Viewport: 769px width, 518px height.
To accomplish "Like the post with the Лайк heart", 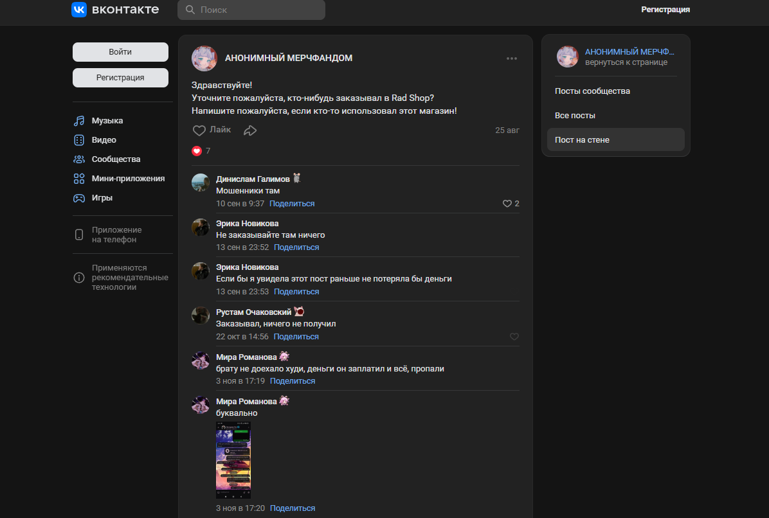I will click(x=212, y=130).
